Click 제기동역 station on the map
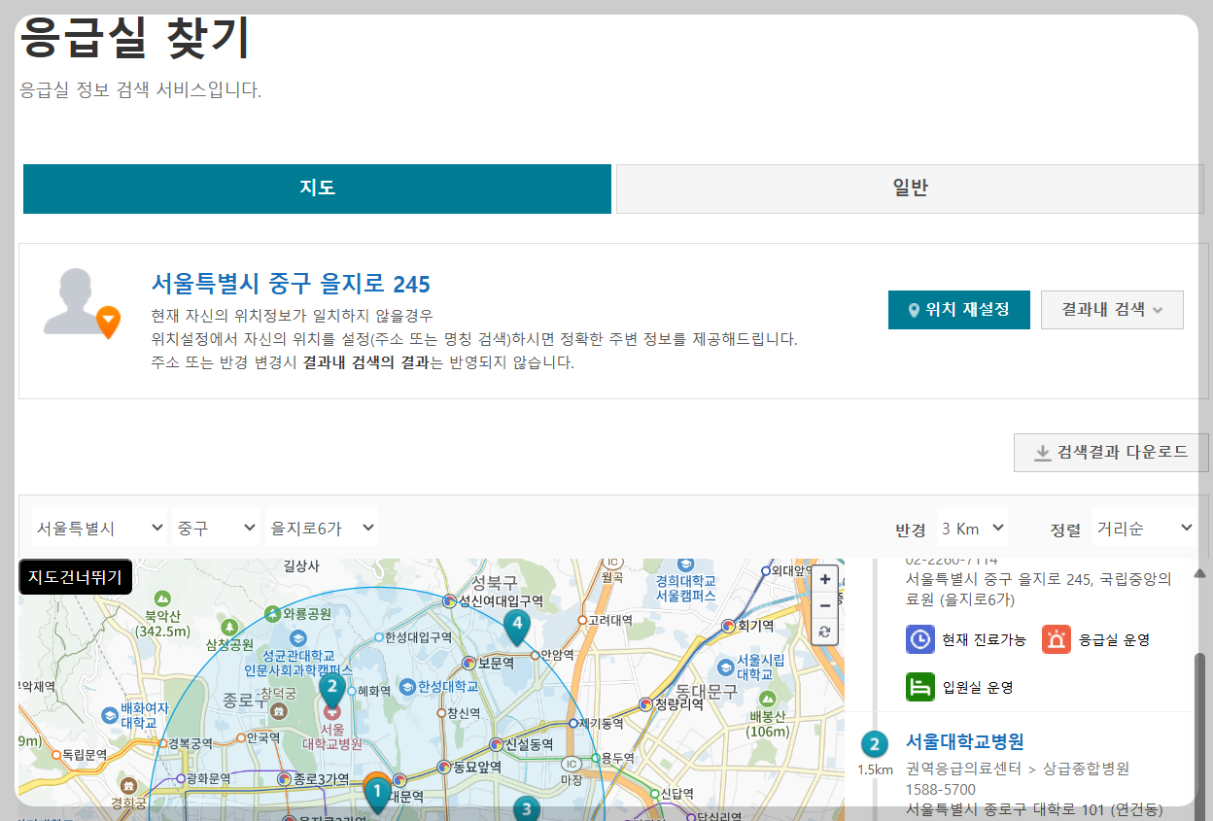The width and height of the screenshot is (1213, 821). click(x=596, y=724)
